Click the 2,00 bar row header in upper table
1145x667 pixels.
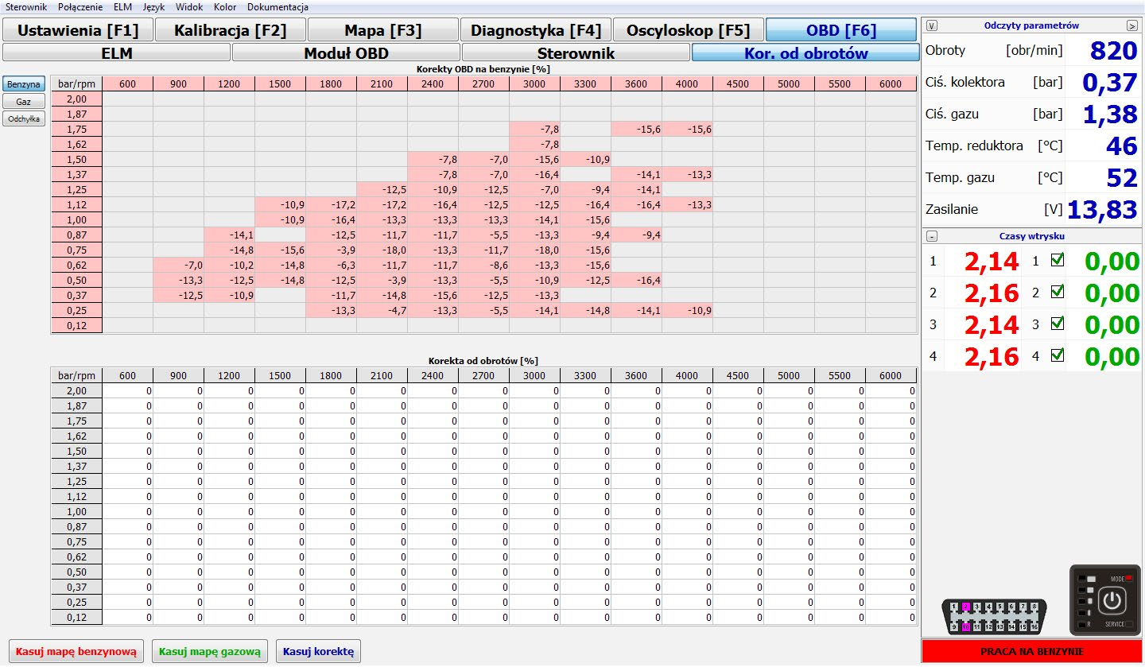pos(77,99)
